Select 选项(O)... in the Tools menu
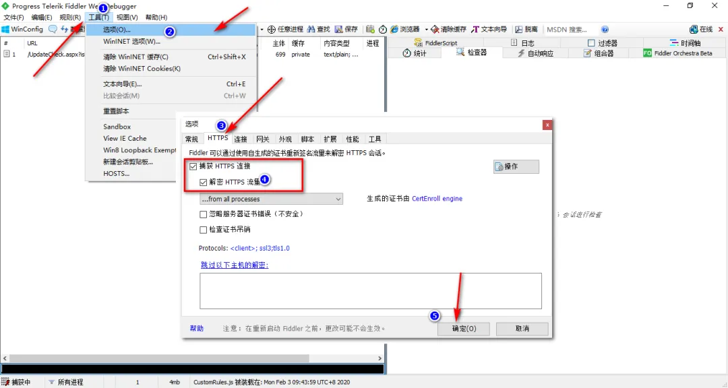 171,30
